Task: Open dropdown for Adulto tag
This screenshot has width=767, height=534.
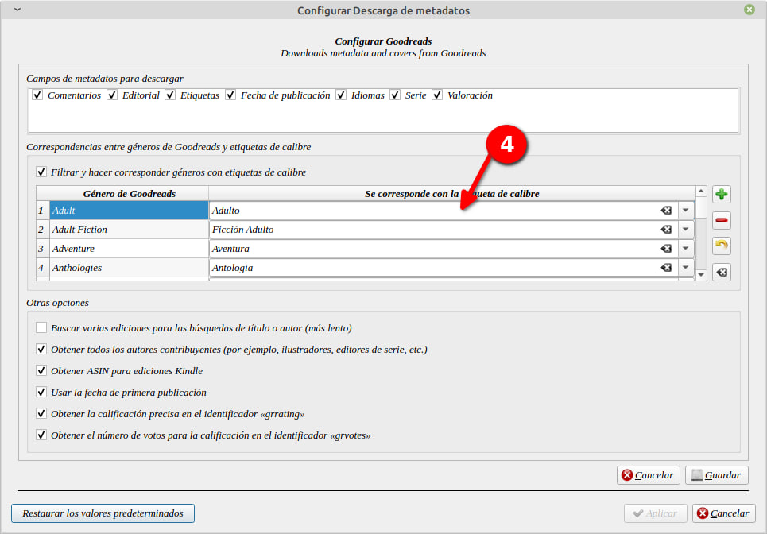Action: point(685,211)
